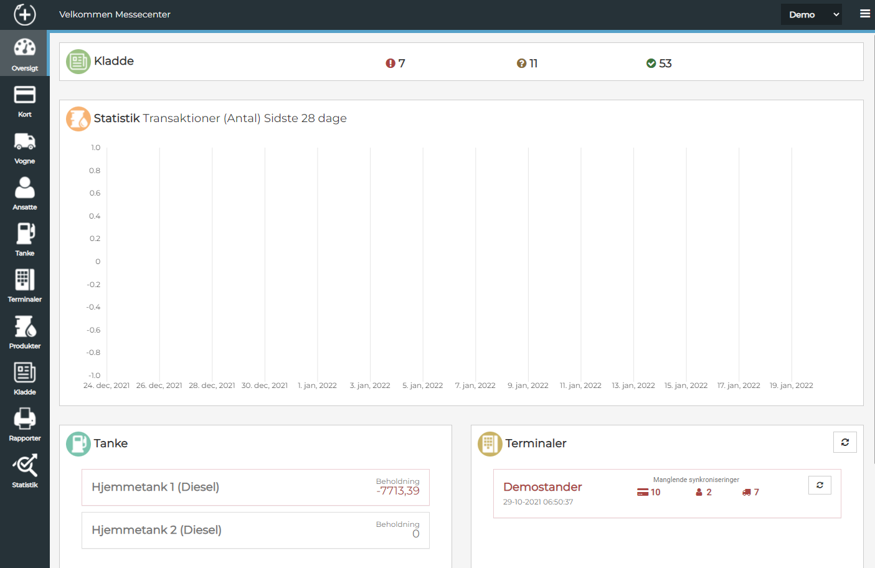Click Manglende synkroniseringer label

(x=696, y=480)
